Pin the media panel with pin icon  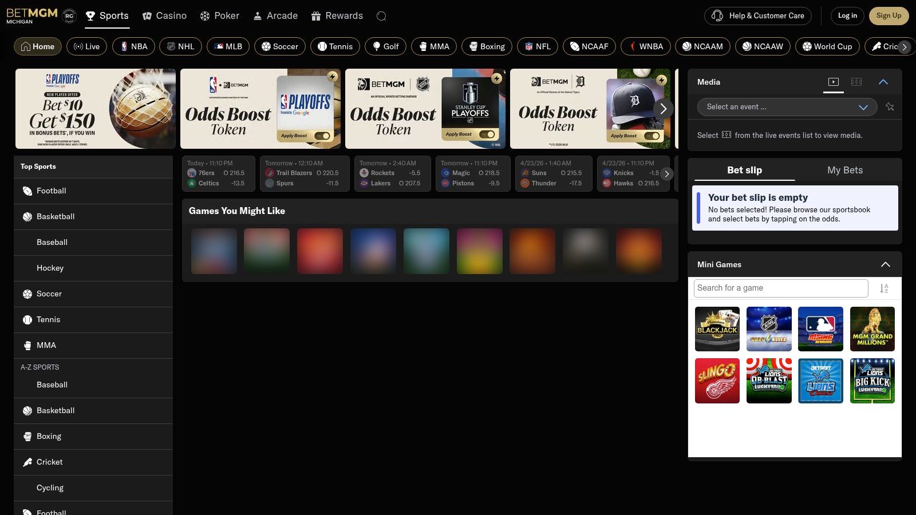[x=890, y=107]
